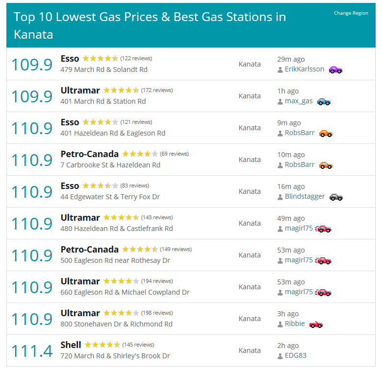Click the speeding red car in 49m ago row

[323, 229]
